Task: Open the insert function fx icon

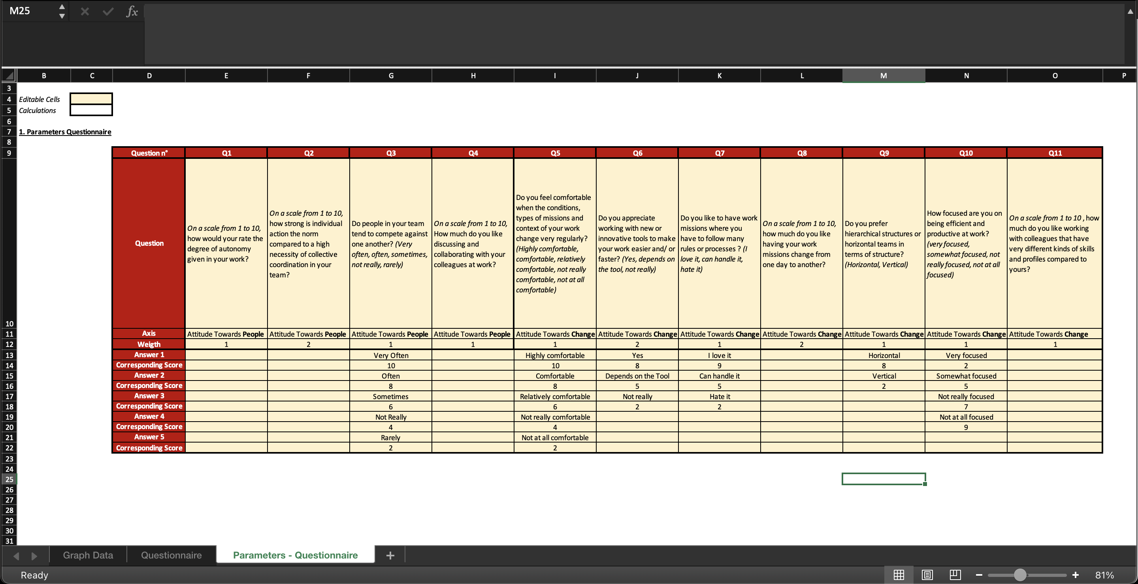Action: point(132,11)
